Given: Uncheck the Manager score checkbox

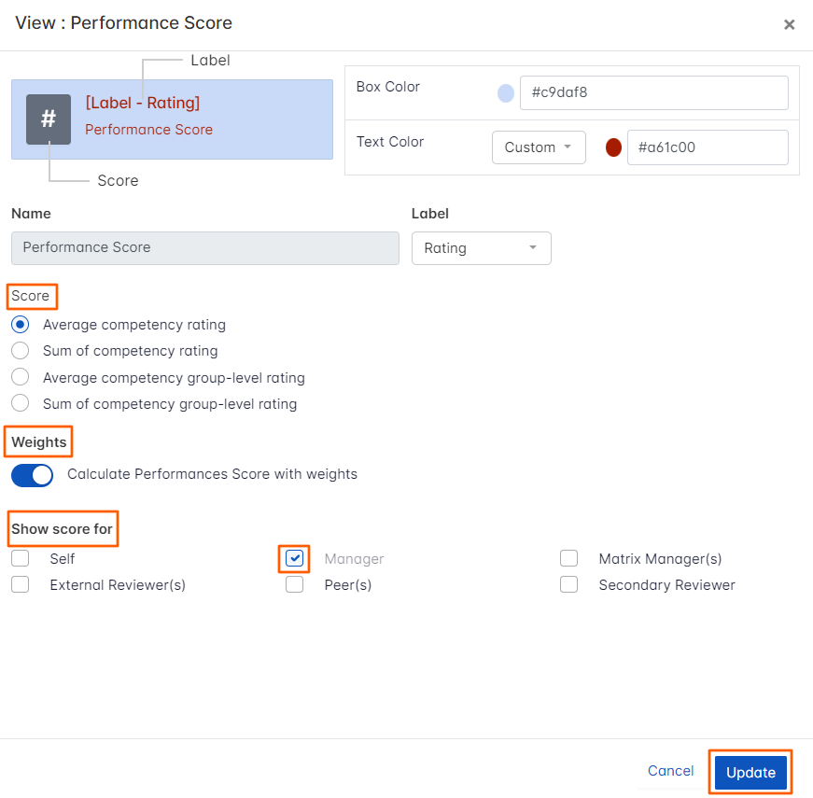Looking at the screenshot, I should coord(295,559).
